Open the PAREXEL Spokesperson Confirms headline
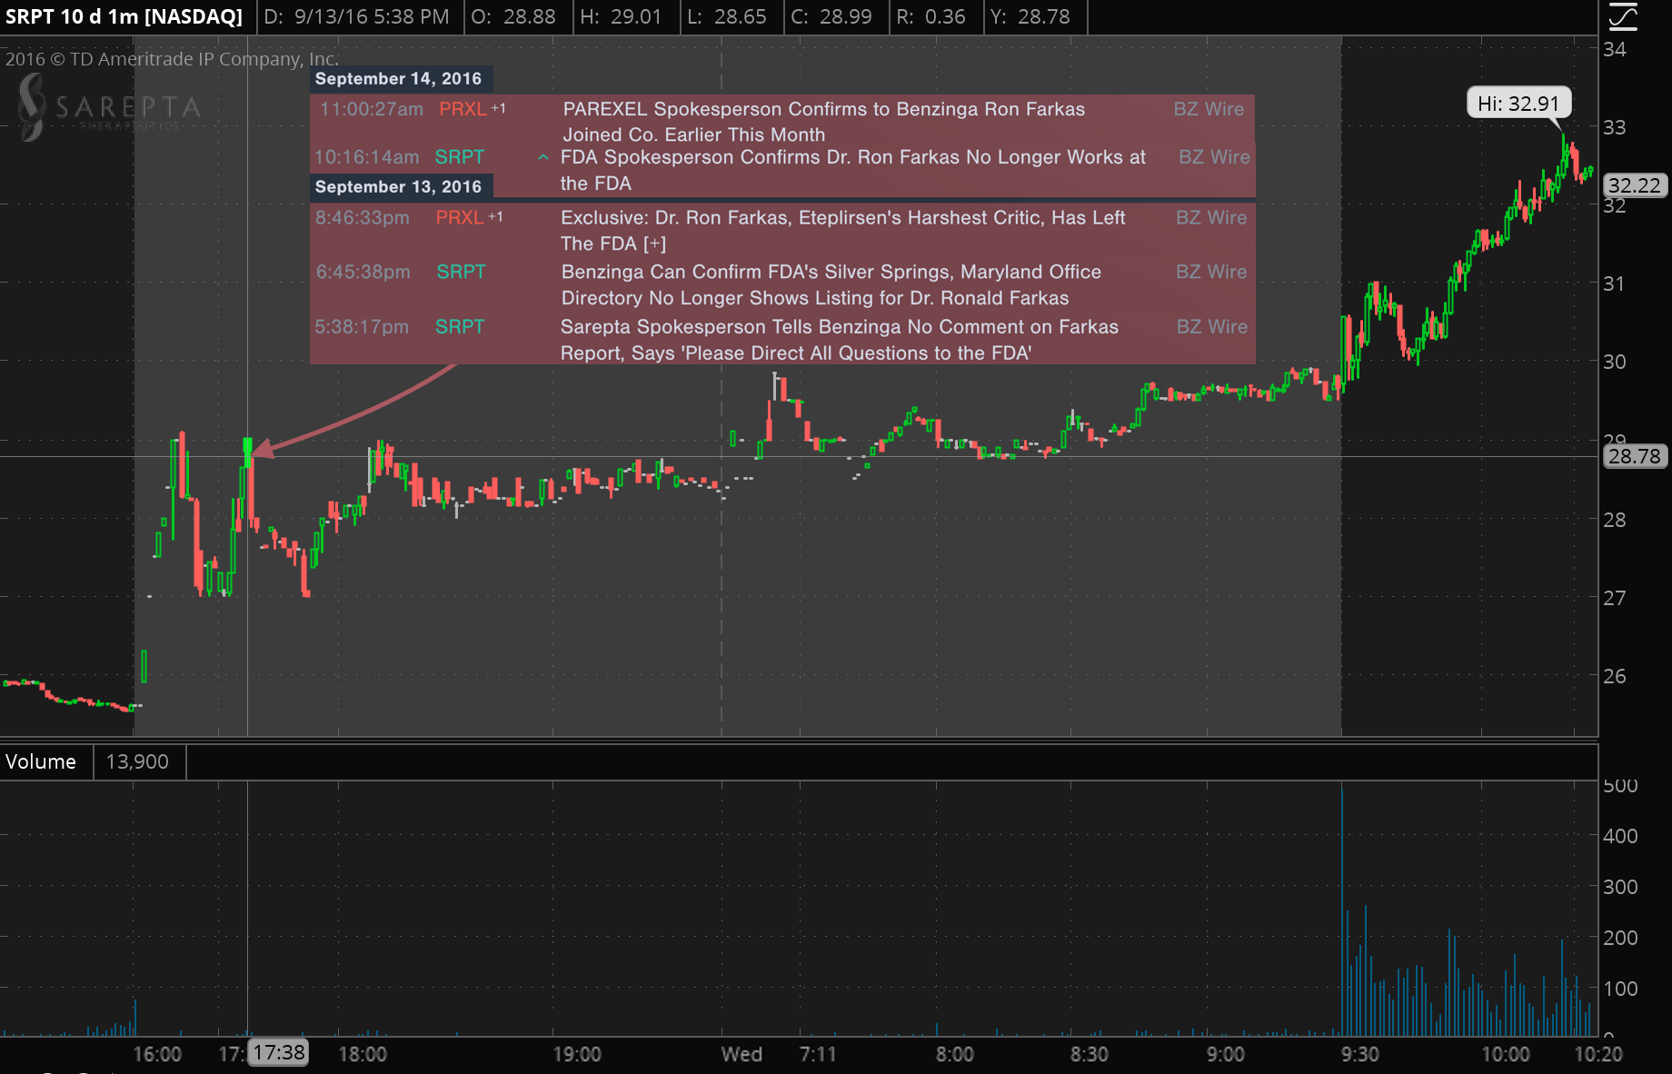This screenshot has width=1672, height=1074. [x=823, y=122]
